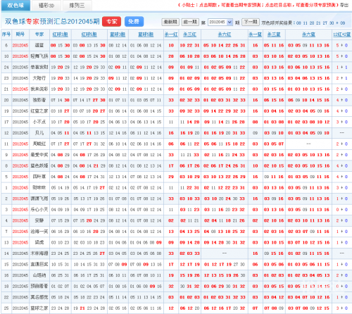Click 红球3胆 numbers 04 05 11 in 贝儿 row
The height and width of the screenshot is (314, 352).
pos(61,133)
